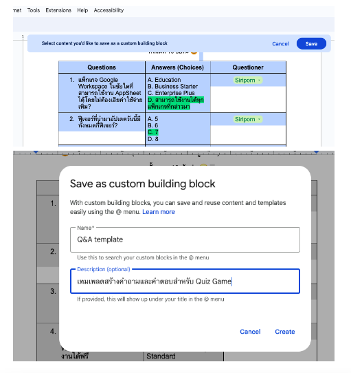Select answer C. Enterprise Plus
Image resolution: width=351 pixels, height=373 pixels.
[171, 93]
